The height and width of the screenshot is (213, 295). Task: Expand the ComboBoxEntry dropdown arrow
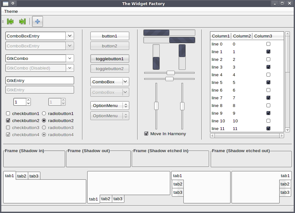point(70,36)
